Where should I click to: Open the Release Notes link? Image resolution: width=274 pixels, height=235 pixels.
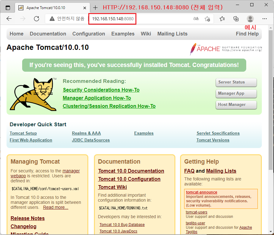(x=27, y=218)
